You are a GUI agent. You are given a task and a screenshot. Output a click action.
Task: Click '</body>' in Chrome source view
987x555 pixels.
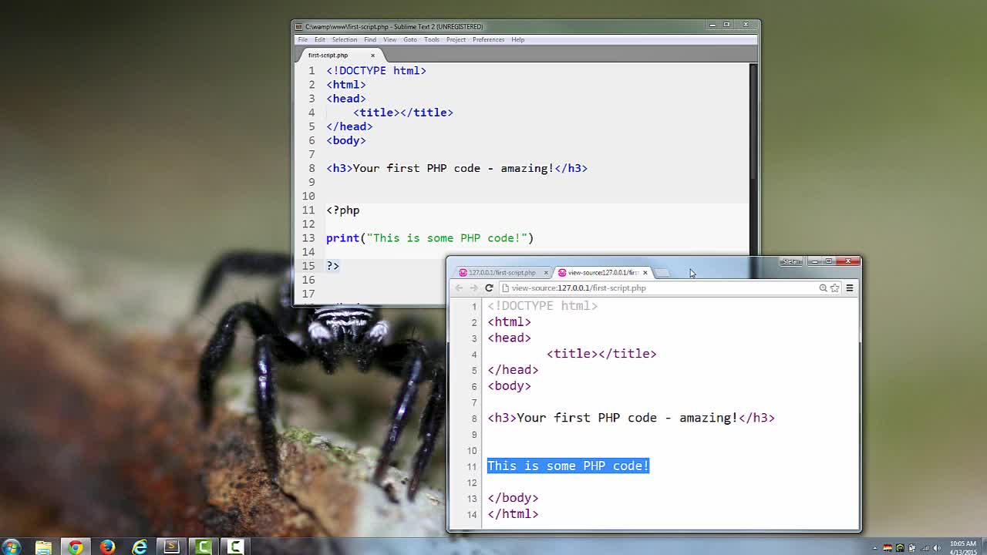513,498
